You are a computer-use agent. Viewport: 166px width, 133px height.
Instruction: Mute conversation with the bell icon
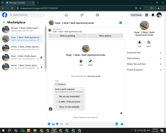[x=139, y=42]
